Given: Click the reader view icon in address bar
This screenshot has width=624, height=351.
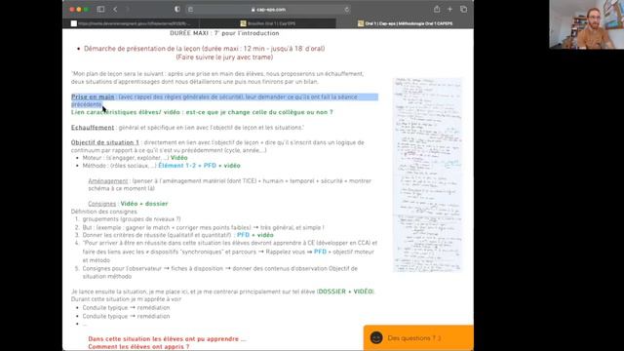Looking at the screenshot, I should tap(191, 10).
